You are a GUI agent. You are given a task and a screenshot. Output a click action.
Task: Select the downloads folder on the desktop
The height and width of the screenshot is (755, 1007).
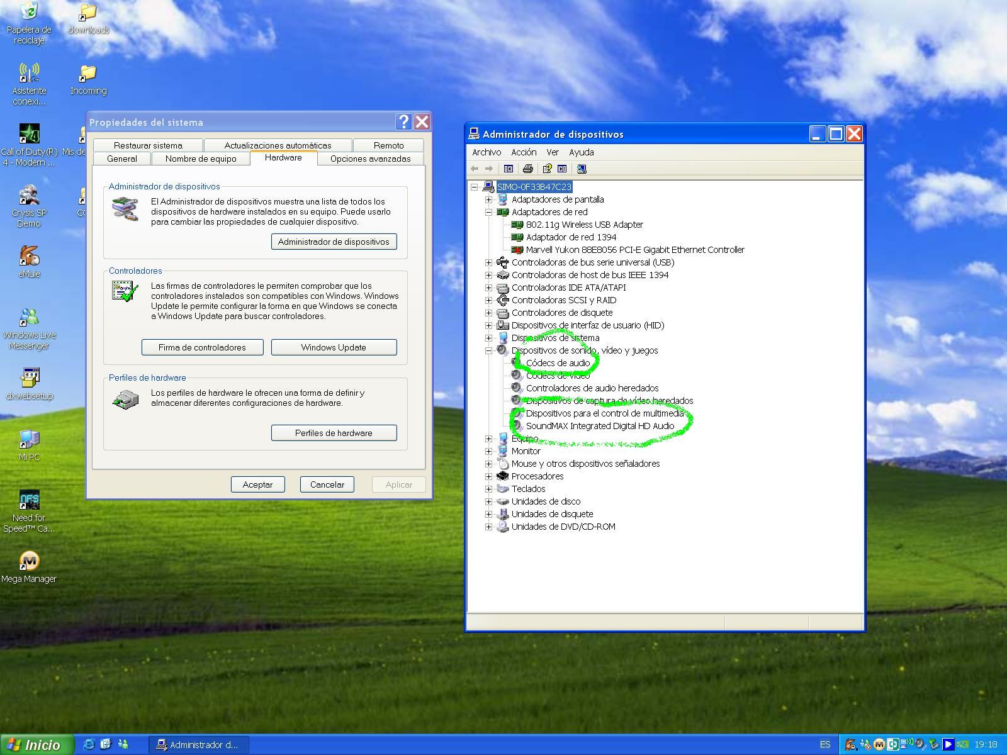pyautogui.click(x=88, y=19)
